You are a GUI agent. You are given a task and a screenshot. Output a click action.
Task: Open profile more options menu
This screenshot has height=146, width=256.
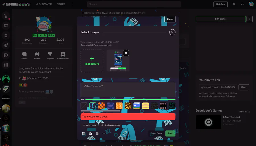coord(249,19)
